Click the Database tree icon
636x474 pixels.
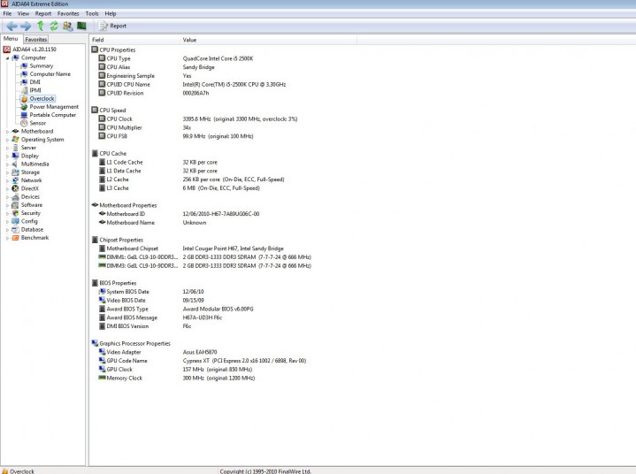[x=15, y=230]
